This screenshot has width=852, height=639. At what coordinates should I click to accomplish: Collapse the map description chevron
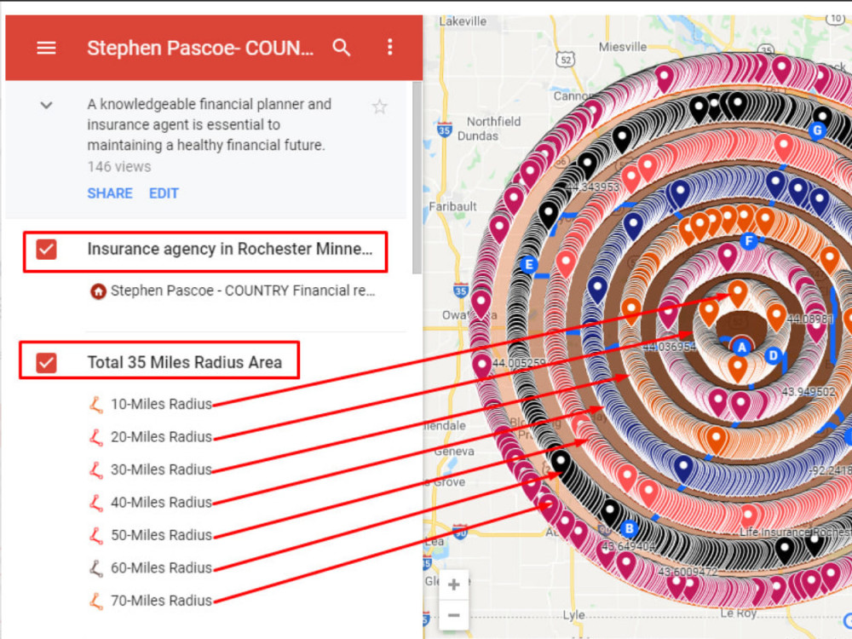(46, 105)
